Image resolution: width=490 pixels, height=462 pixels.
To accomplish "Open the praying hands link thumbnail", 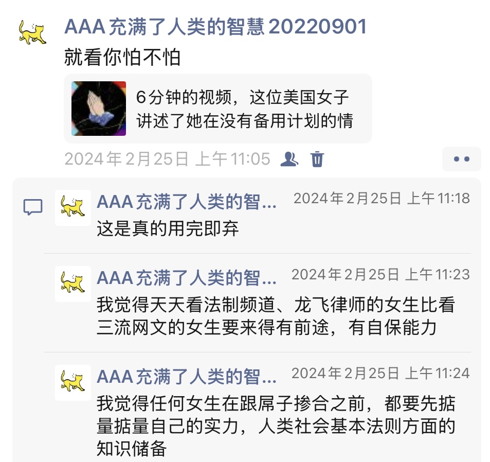I will click(x=99, y=109).
